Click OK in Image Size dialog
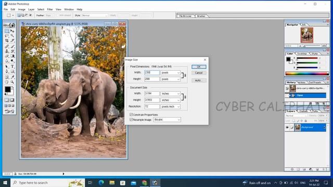The height and width of the screenshot is (187, 333). coord(199,67)
